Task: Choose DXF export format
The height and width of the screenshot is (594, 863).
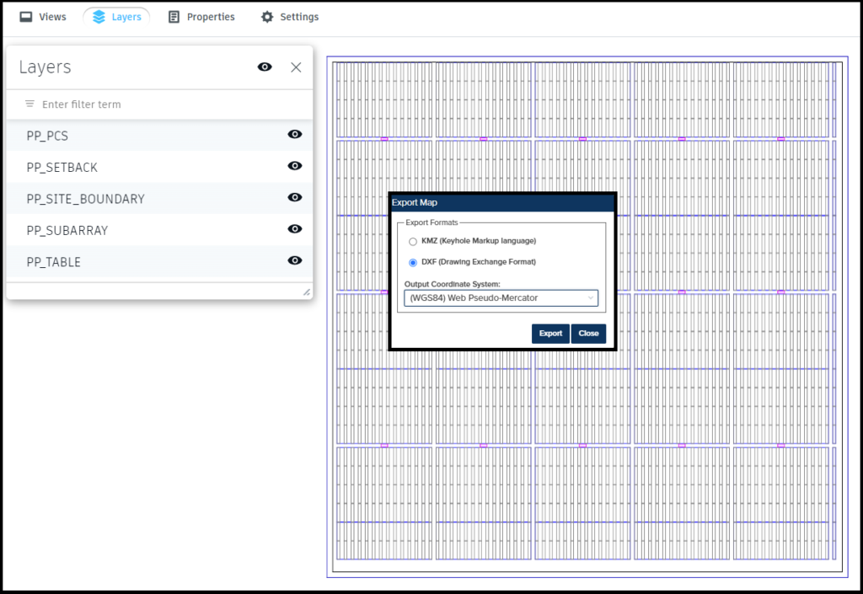Action: click(413, 262)
